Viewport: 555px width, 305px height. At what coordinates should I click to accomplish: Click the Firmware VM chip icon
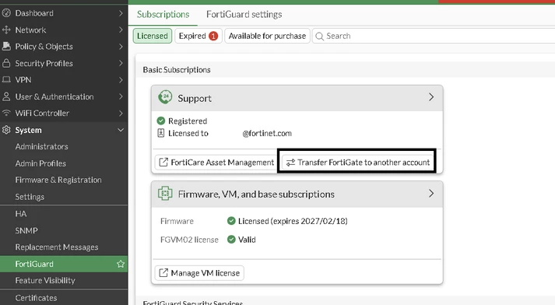point(165,194)
